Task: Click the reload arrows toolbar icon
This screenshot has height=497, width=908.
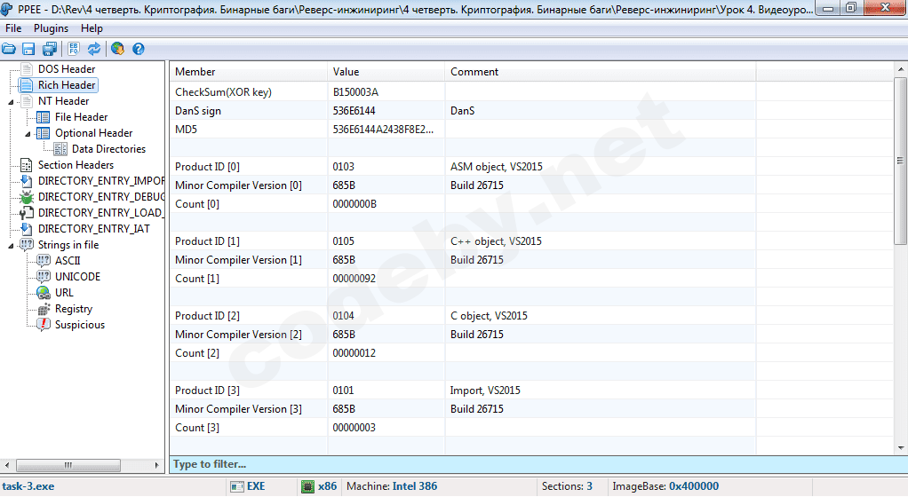Action: pos(94,49)
